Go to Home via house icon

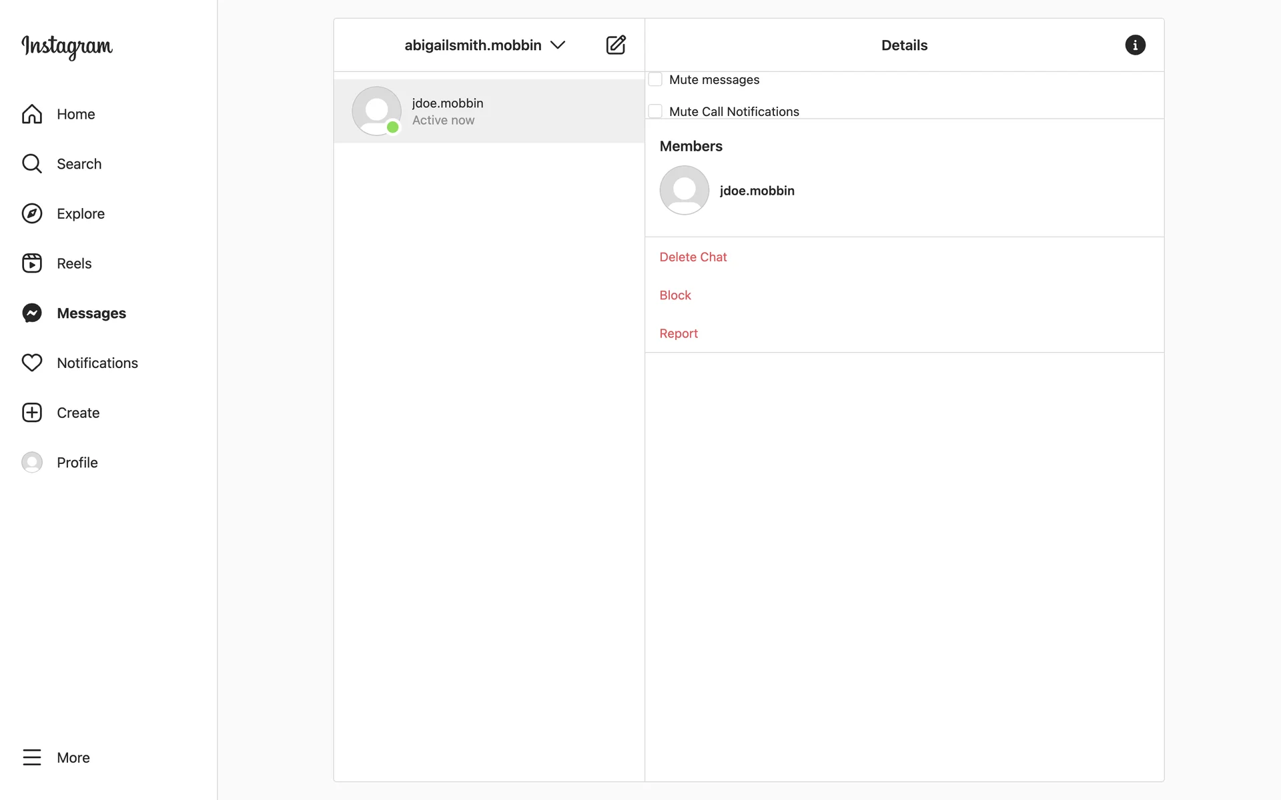pyautogui.click(x=32, y=114)
